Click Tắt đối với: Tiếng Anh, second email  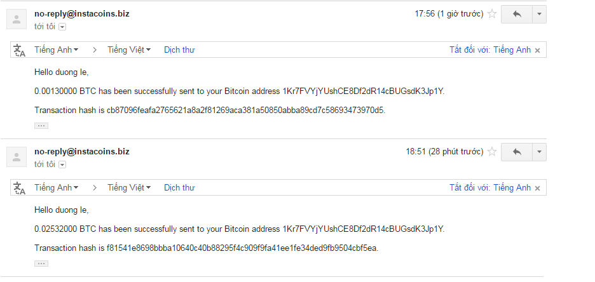489,187
